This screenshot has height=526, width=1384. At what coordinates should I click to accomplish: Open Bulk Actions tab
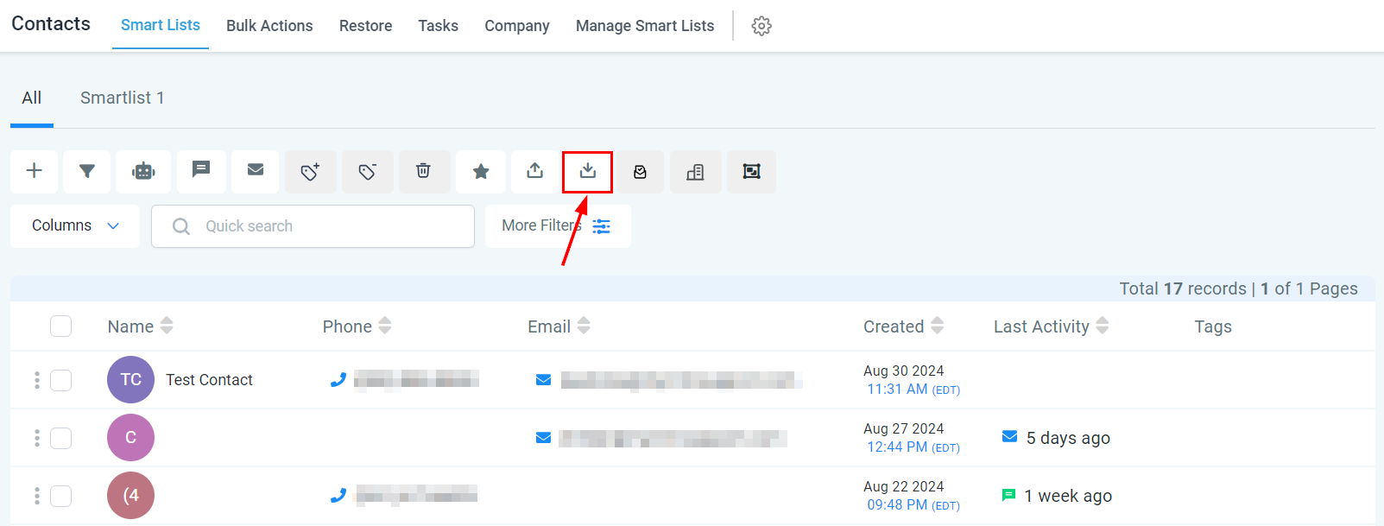pos(269,26)
